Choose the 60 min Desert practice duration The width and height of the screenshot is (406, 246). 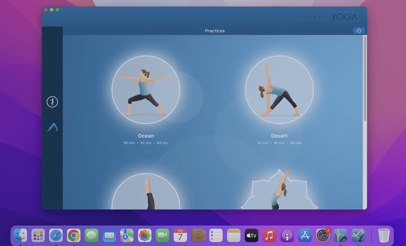click(297, 143)
